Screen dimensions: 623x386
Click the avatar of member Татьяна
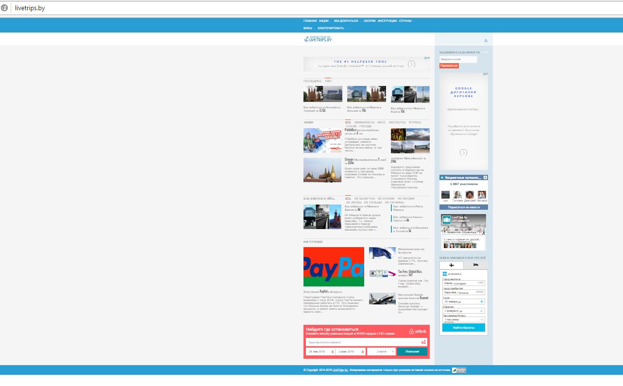[x=457, y=195]
